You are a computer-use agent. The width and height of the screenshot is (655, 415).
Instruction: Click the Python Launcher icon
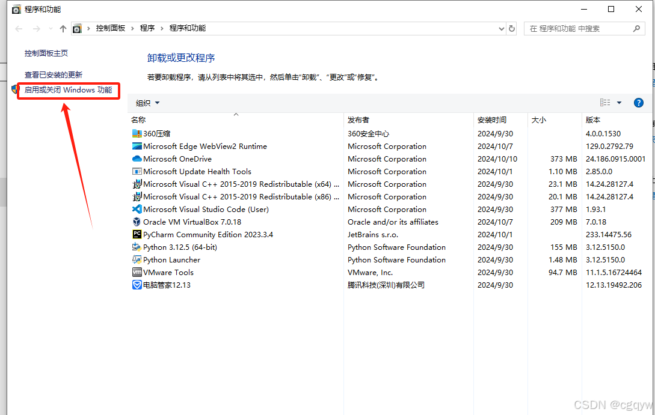[x=137, y=259]
